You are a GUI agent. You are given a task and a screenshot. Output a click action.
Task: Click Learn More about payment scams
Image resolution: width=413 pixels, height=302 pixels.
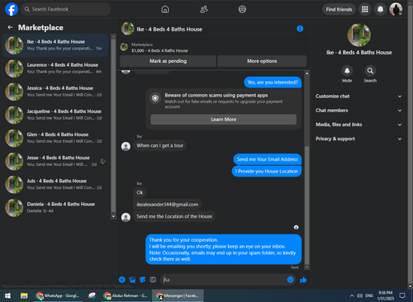point(223,120)
